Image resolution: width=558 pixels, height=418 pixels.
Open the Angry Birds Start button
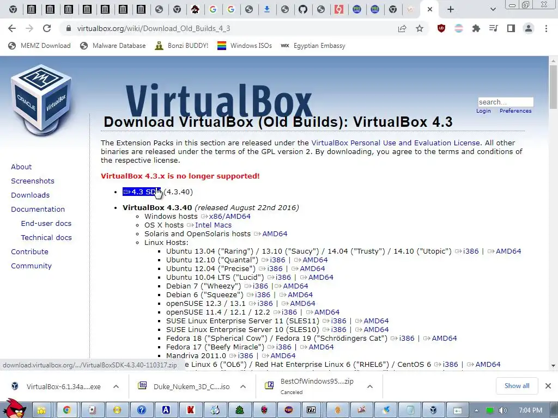[15, 409]
